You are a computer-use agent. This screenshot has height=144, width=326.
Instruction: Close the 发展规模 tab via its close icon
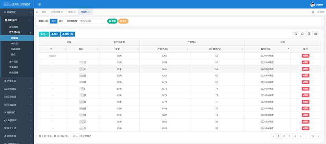(x=62, y=12)
